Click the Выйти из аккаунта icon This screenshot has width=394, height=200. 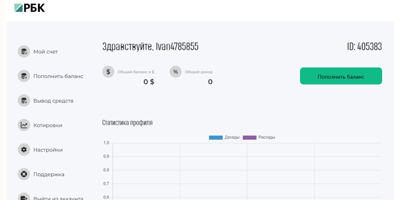pyautogui.click(x=24, y=197)
